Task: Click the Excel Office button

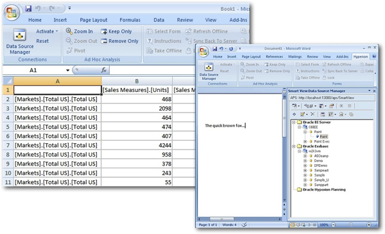Action: coord(12,13)
